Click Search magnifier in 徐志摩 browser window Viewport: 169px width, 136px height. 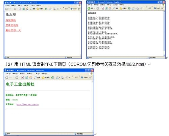click(31, 9)
